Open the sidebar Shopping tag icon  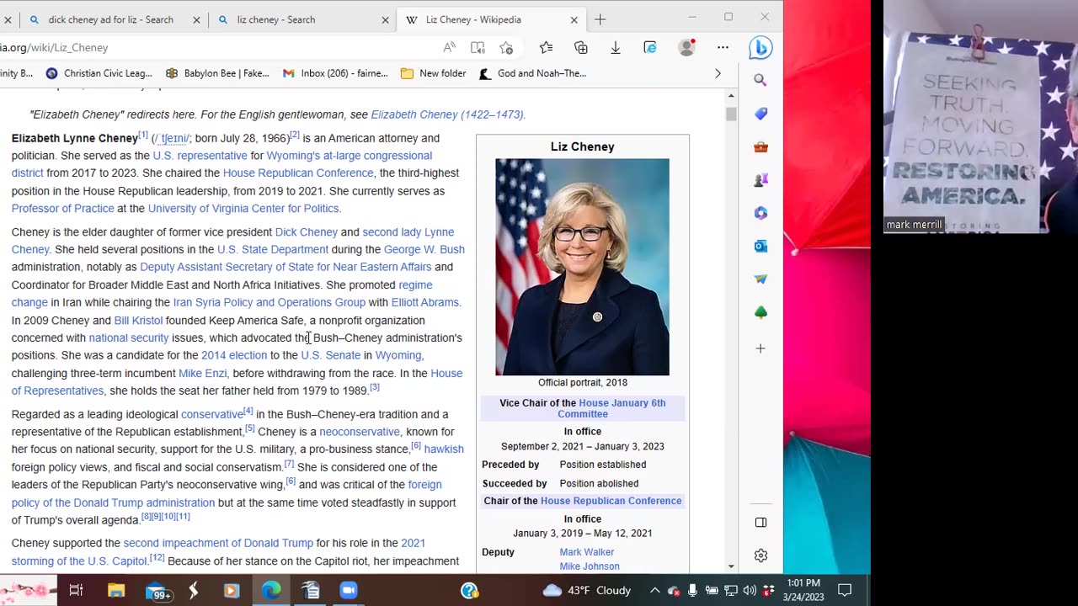760,114
